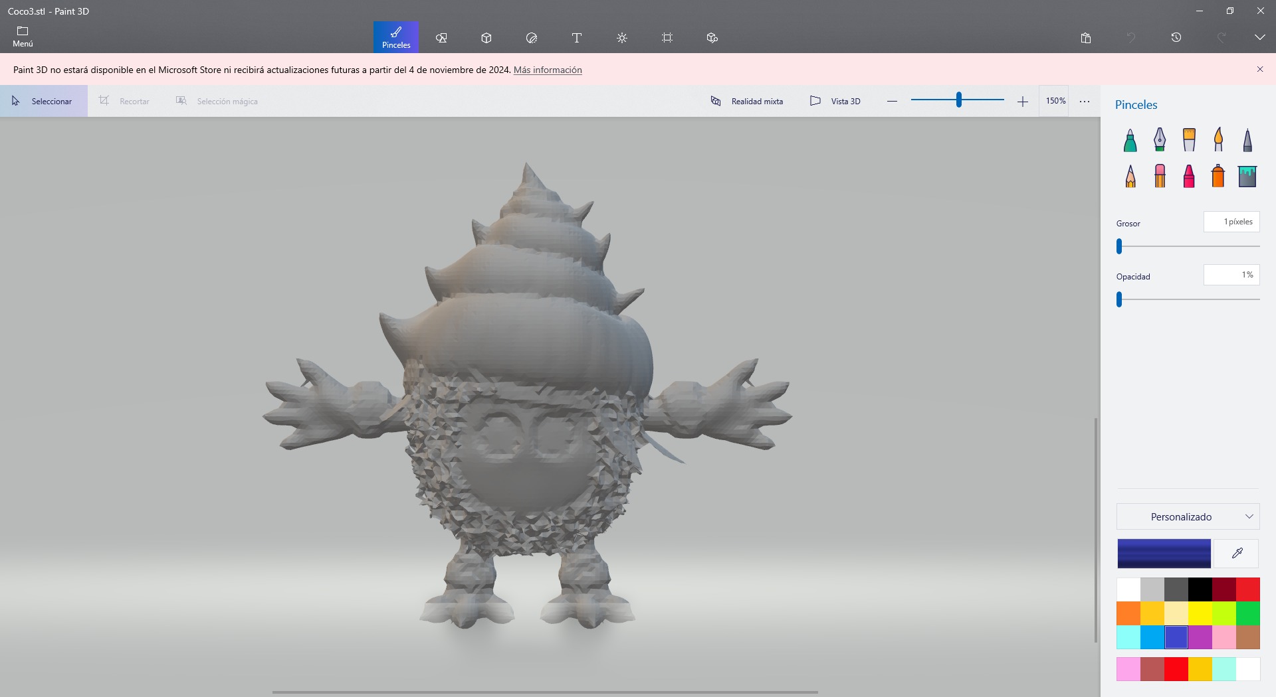Pick the purple color swatch

pyautogui.click(x=1200, y=637)
